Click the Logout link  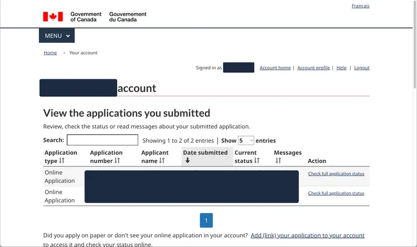tap(362, 68)
